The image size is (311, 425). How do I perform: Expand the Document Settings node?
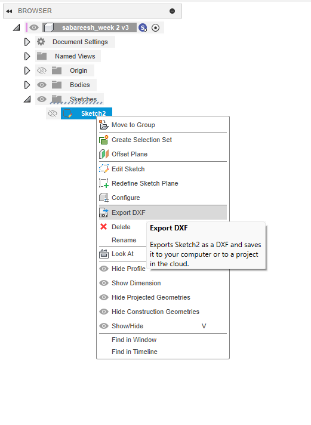[27, 42]
